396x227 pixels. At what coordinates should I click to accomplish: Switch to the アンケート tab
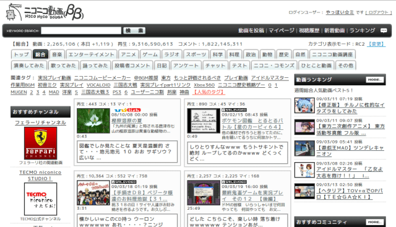tap(186, 66)
